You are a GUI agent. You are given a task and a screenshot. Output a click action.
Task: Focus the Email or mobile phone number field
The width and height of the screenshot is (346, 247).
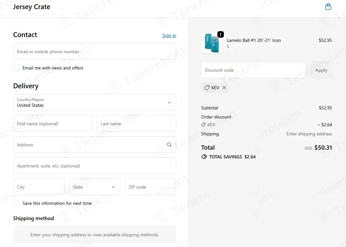(95, 52)
